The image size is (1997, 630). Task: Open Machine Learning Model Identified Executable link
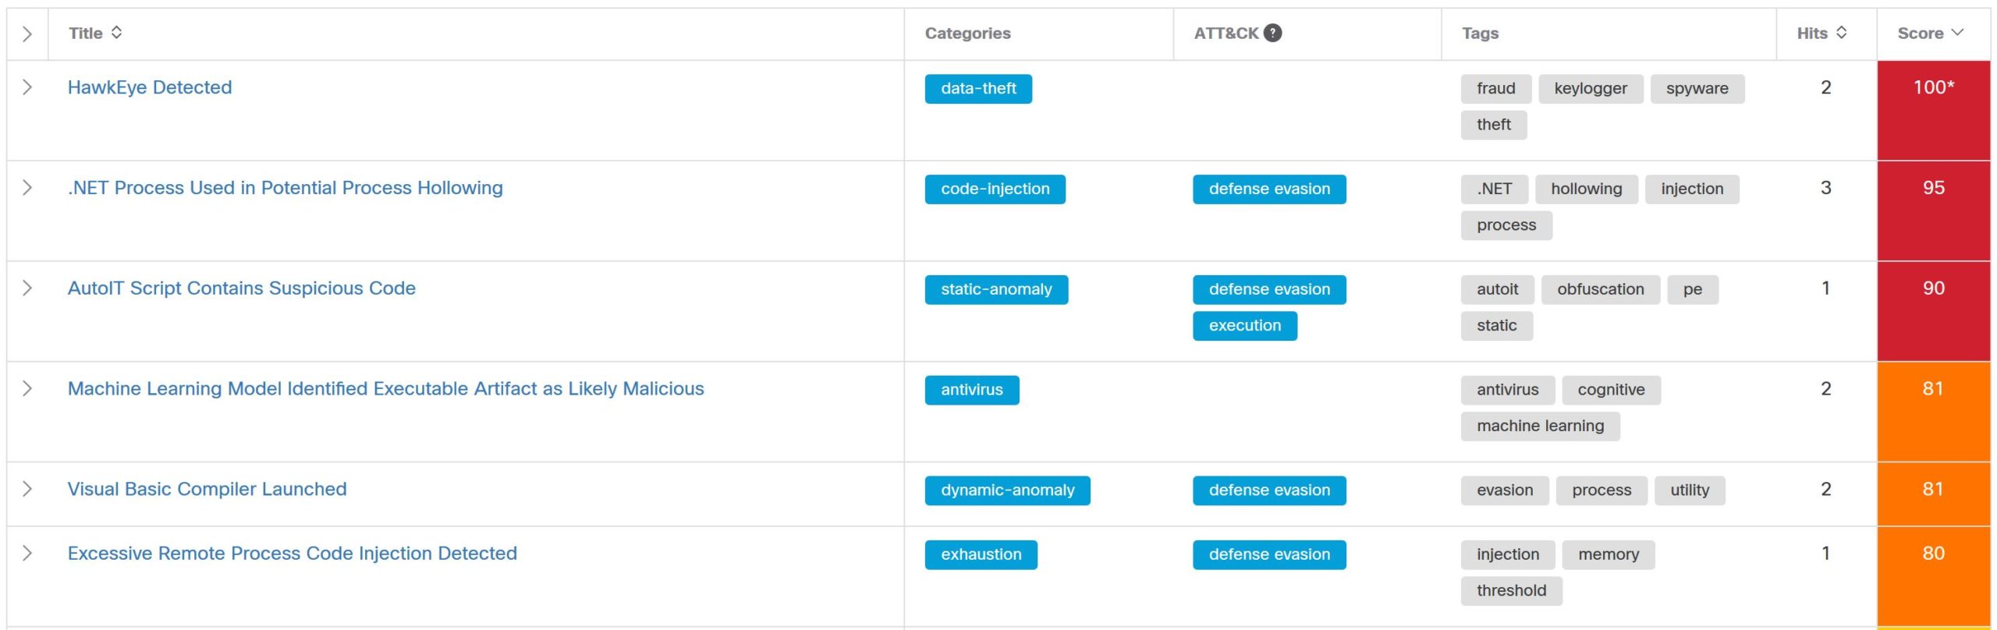tap(385, 388)
